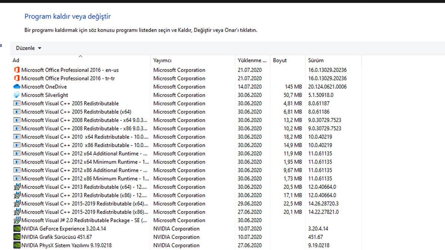Click the Visual J# 2.0 Redistributable icon

(17, 220)
